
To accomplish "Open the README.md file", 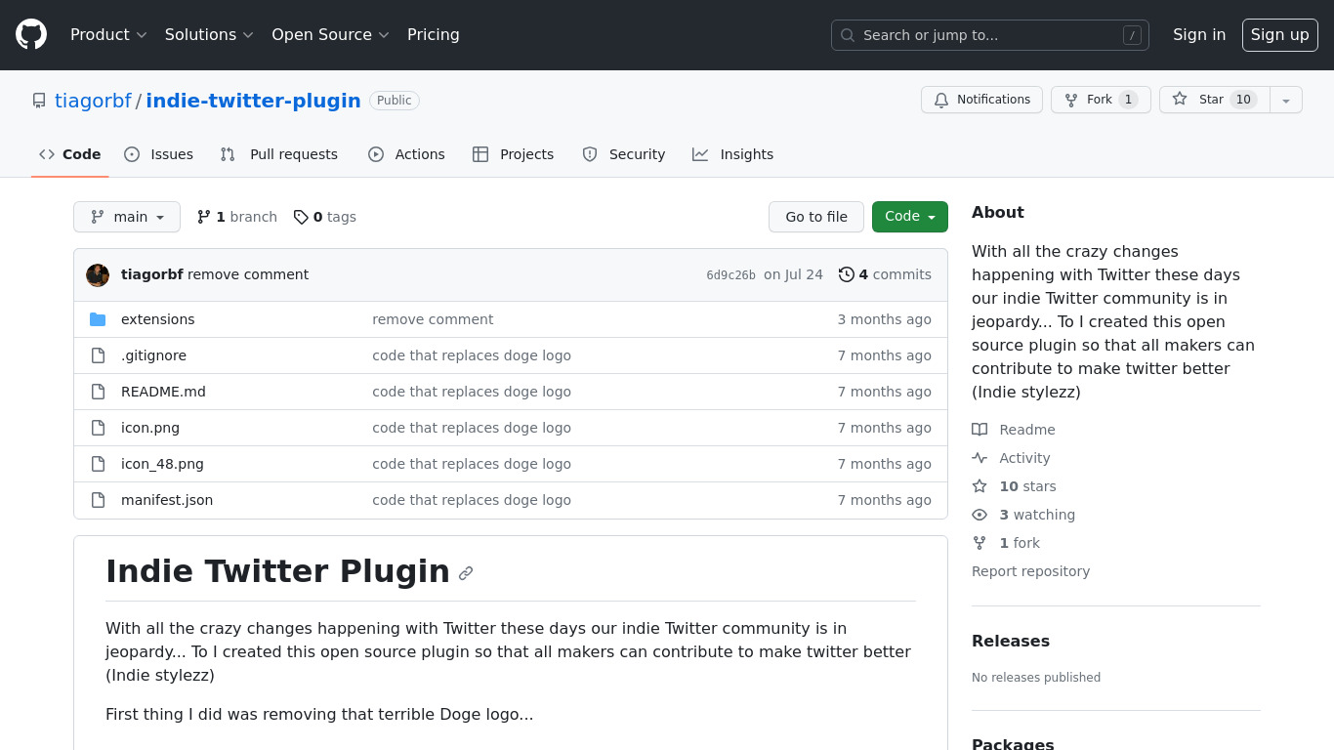I will 163,392.
